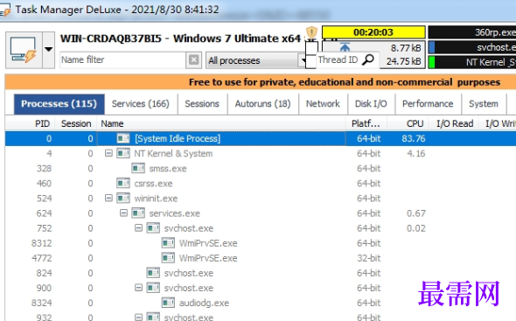The width and height of the screenshot is (516, 321).
Task: Collapse the wininit.exe tree node
Action: click(x=108, y=198)
